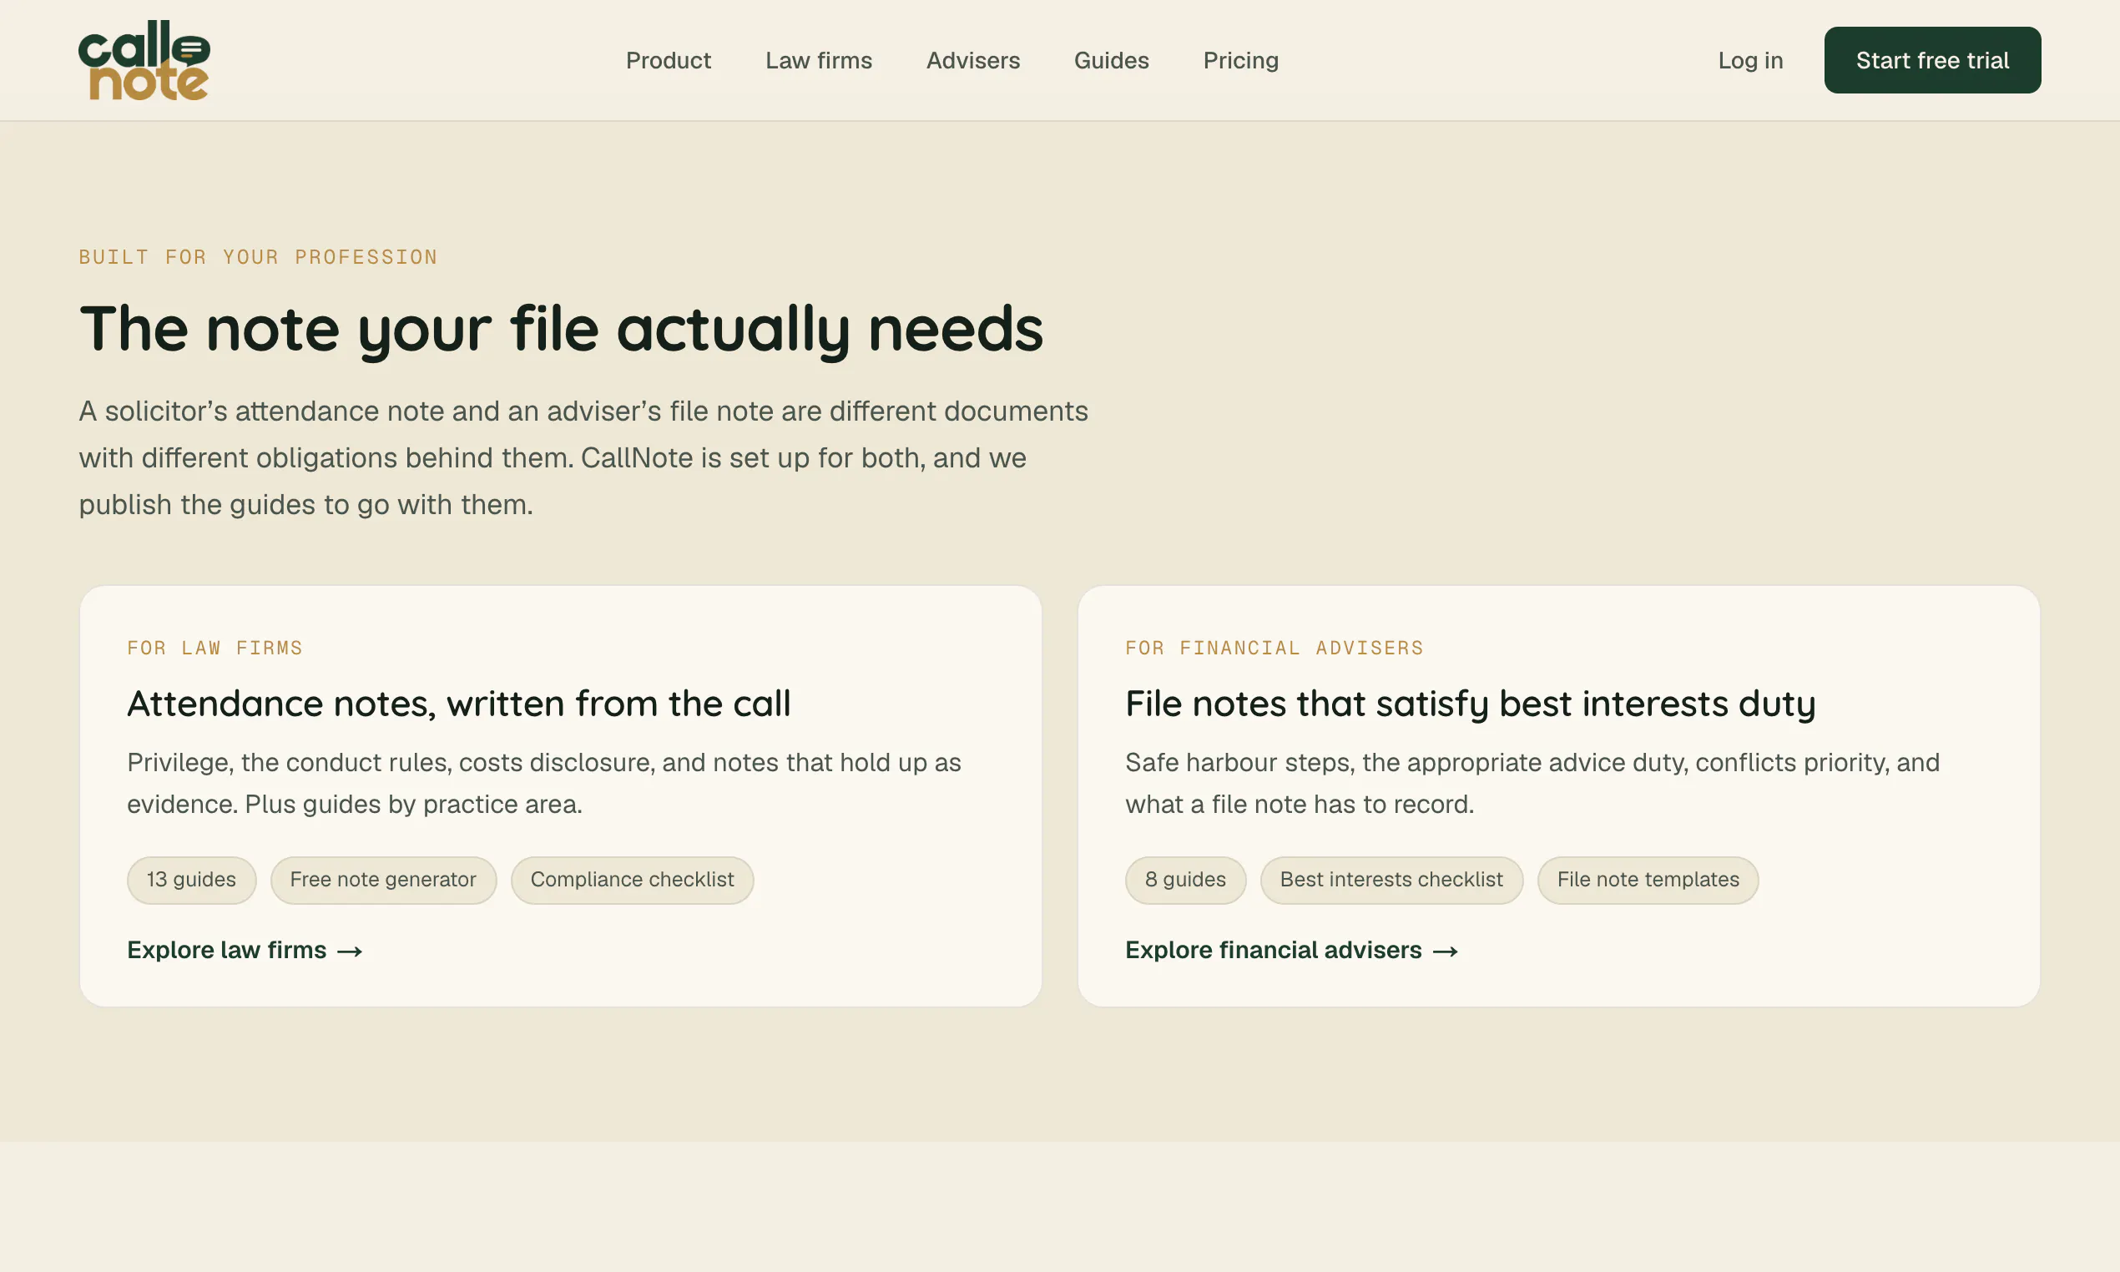Select the 8 guides tag
Viewport: 2120px width, 1272px height.
point(1185,880)
